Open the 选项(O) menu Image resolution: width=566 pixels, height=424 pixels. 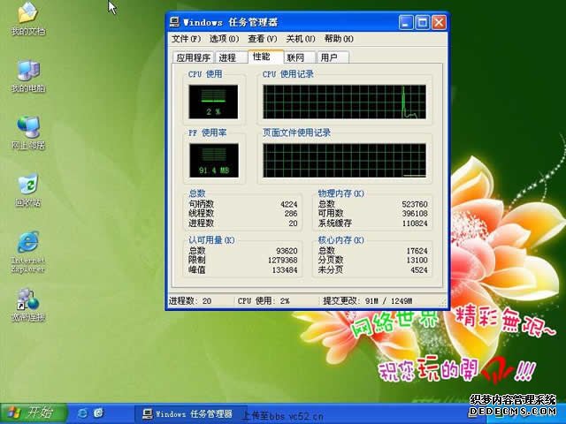tap(224, 39)
